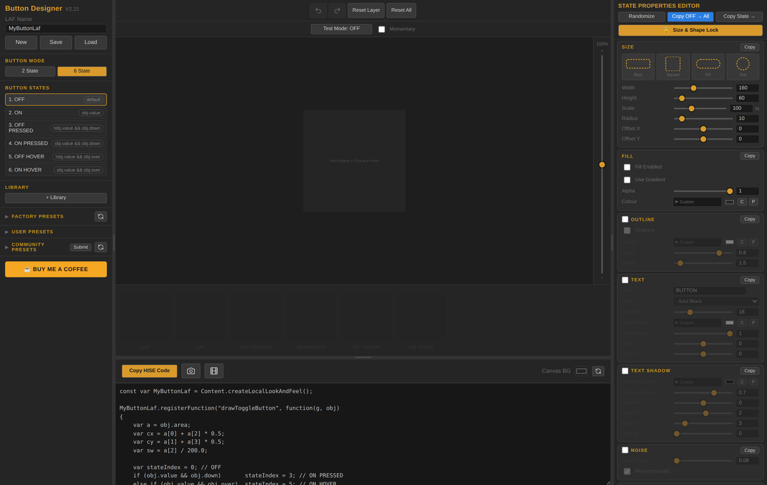The width and height of the screenshot is (767, 485).
Task: Click the Copy State → button
Action: point(739,17)
